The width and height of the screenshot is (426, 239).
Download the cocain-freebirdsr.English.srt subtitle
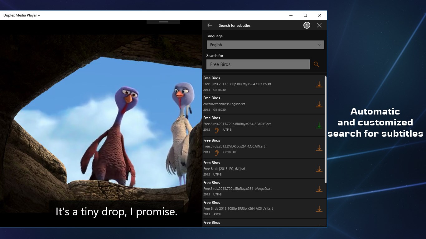319,104
